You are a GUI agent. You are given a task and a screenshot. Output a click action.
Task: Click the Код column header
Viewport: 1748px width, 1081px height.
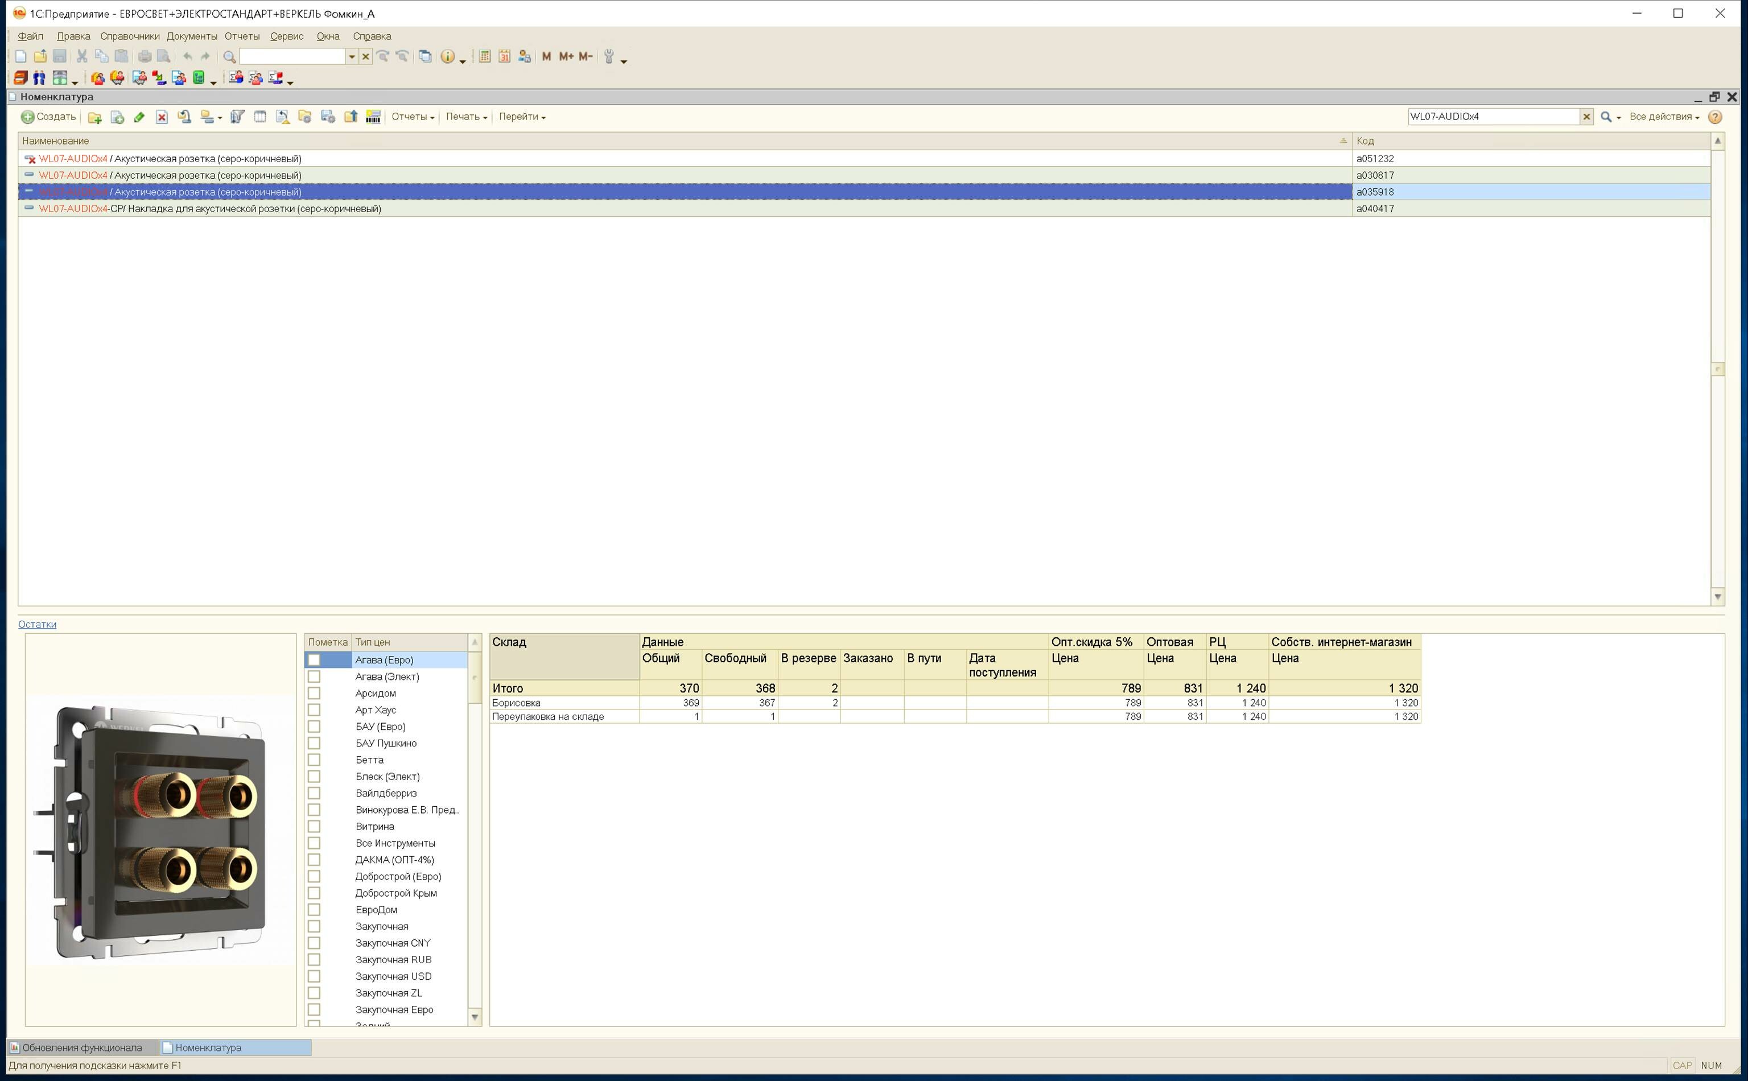(1531, 141)
